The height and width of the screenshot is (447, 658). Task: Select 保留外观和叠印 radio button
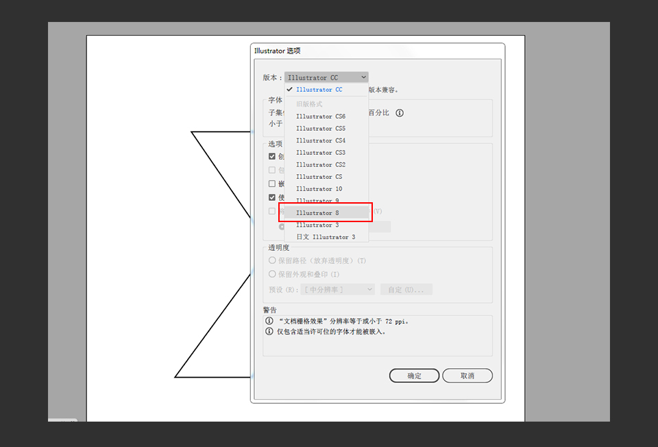pos(272,274)
